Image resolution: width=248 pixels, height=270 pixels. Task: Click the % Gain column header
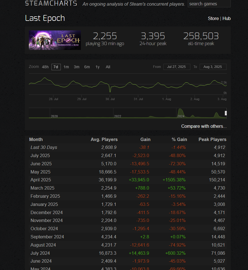click(179, 139)
